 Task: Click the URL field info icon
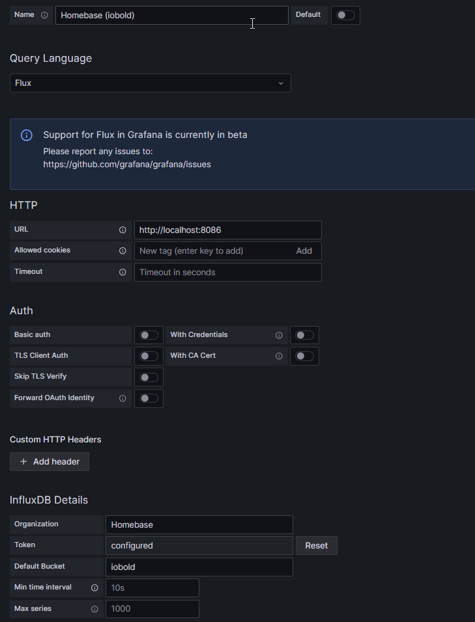[122, 230]
